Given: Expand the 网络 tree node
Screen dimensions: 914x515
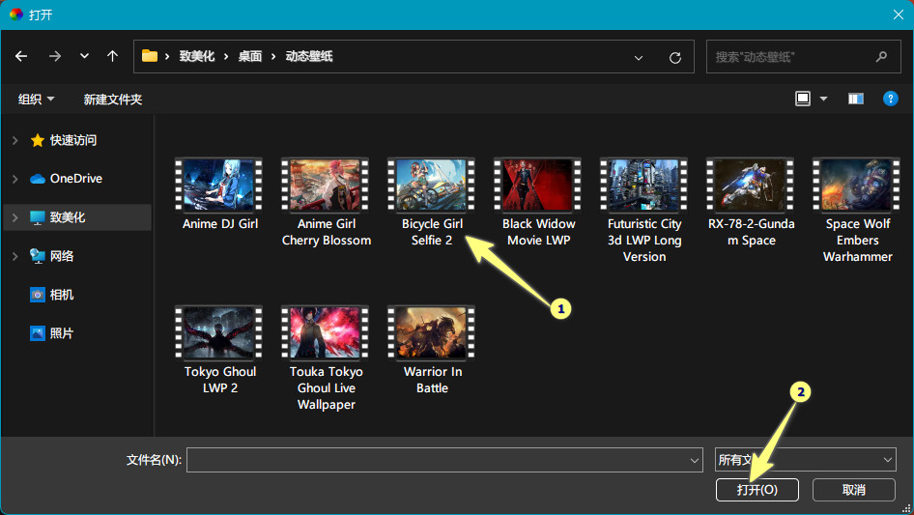Looking at the screenshot, I should (x=15, y=256).
